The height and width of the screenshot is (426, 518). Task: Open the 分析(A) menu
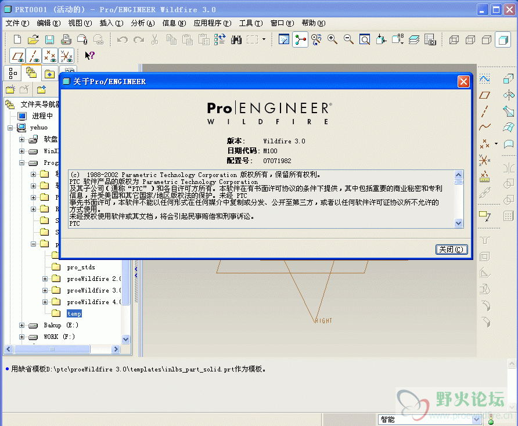pyautogui.click(x=143, y=23)
